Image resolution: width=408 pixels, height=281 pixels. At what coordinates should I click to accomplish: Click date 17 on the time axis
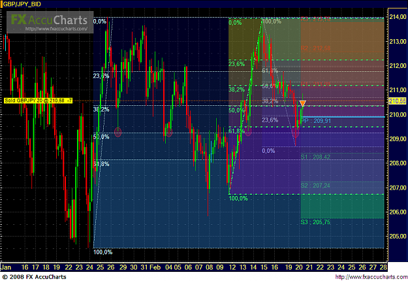point(35,267)
